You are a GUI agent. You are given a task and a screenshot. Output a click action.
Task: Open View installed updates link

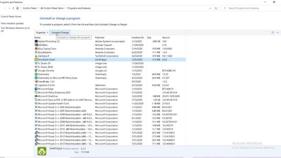[x=12, y=23]
